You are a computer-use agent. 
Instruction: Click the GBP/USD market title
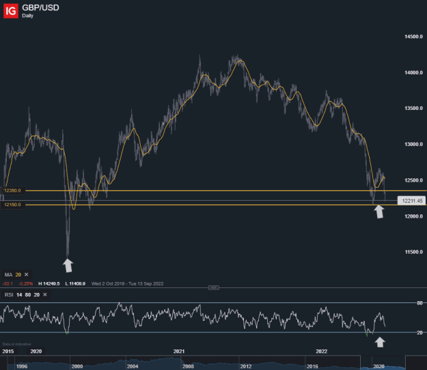coord(40,8)
